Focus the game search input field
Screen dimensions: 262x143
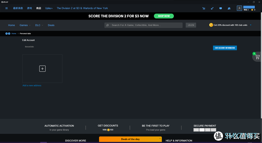coord(143,25)
